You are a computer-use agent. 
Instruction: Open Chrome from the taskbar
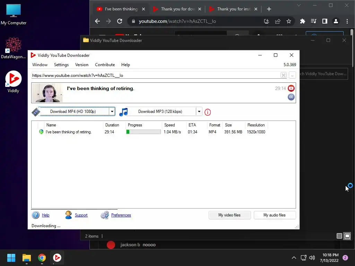click(x=42, y=258)
